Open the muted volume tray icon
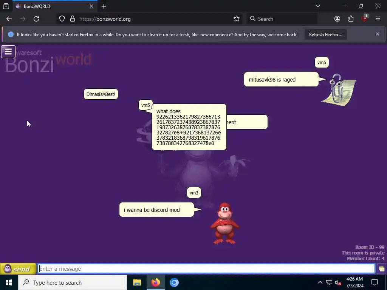 pyautogui.click(x=338, y=282)
